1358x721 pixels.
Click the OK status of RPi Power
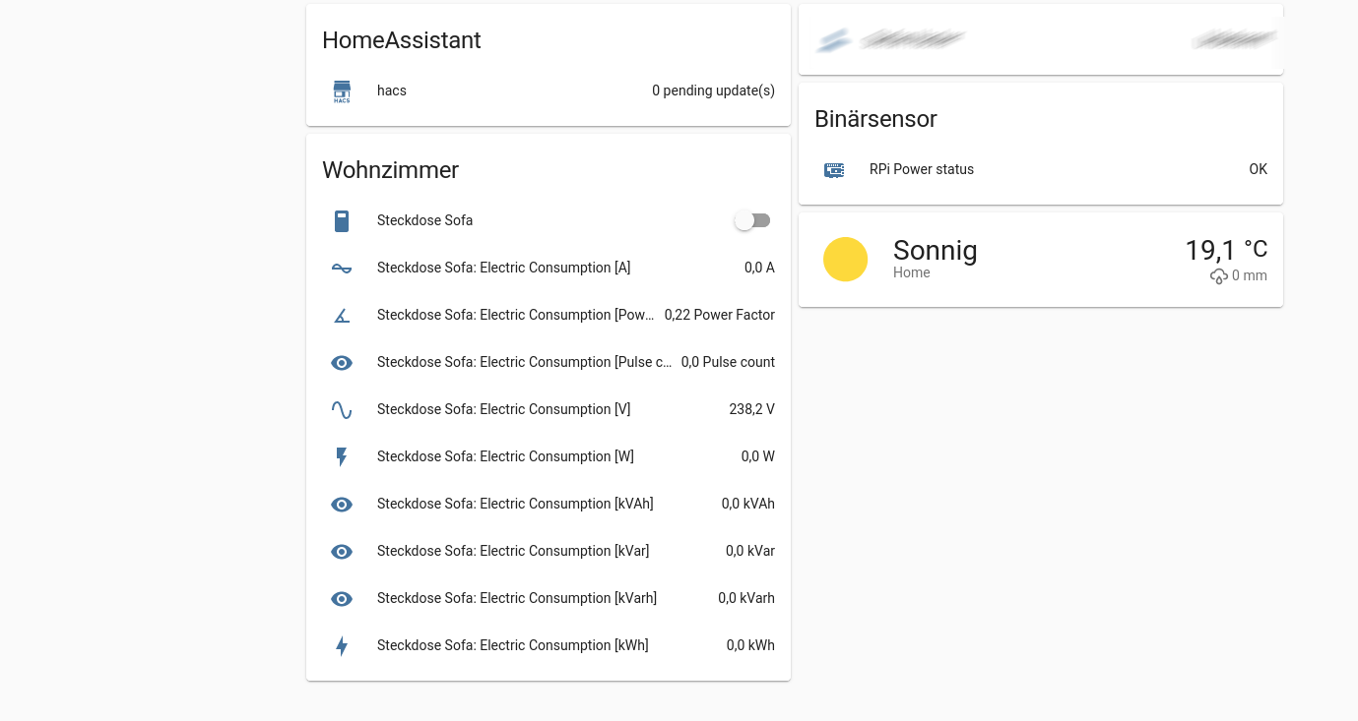[x=1258, y=169]
